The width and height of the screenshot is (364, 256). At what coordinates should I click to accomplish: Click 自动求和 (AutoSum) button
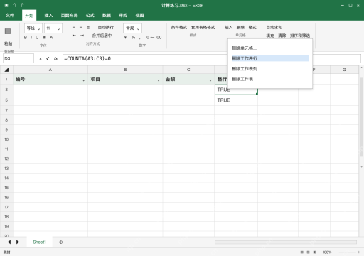[274, 28]
